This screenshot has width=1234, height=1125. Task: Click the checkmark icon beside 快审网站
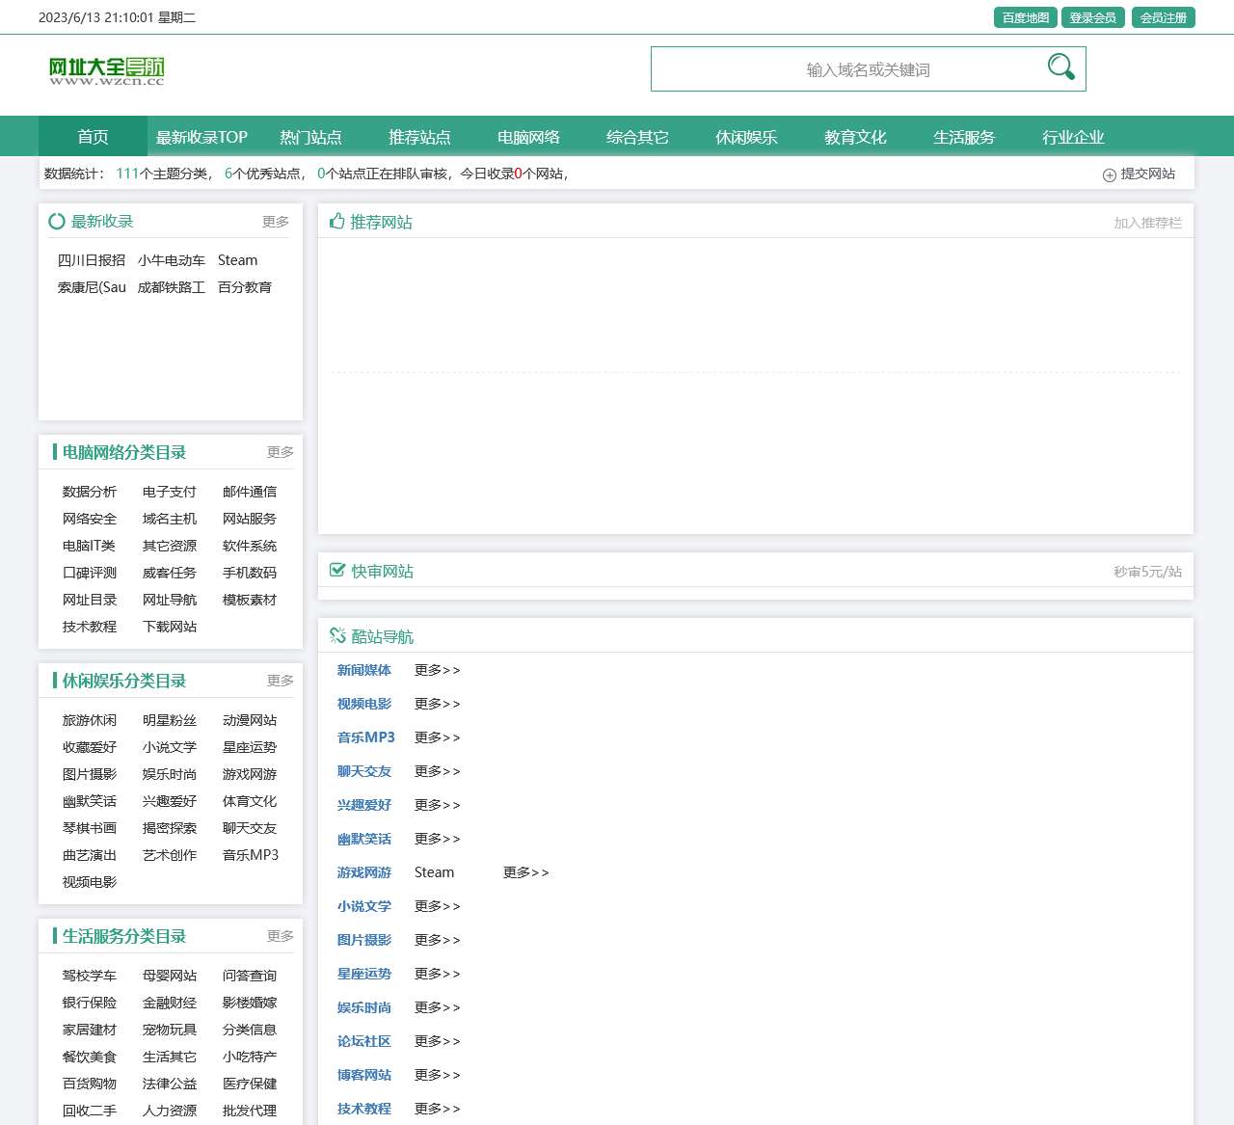pyautogui.click(x=337, y=571)
